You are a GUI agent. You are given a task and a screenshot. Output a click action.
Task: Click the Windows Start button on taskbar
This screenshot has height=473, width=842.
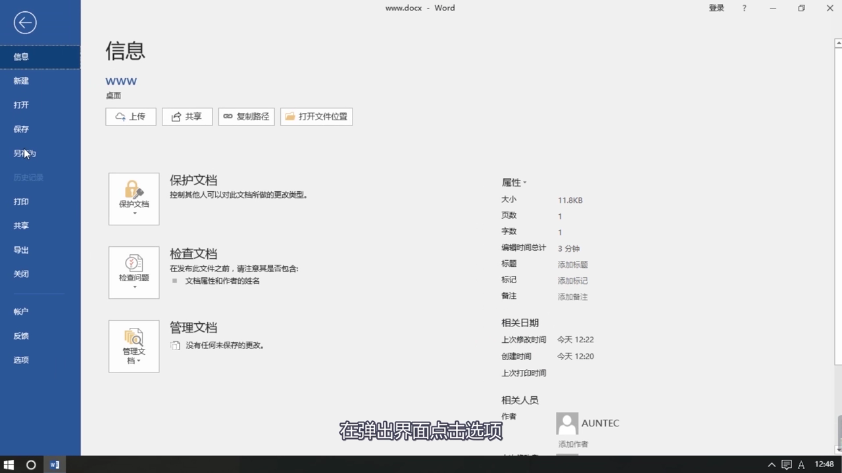coord(9,464)
